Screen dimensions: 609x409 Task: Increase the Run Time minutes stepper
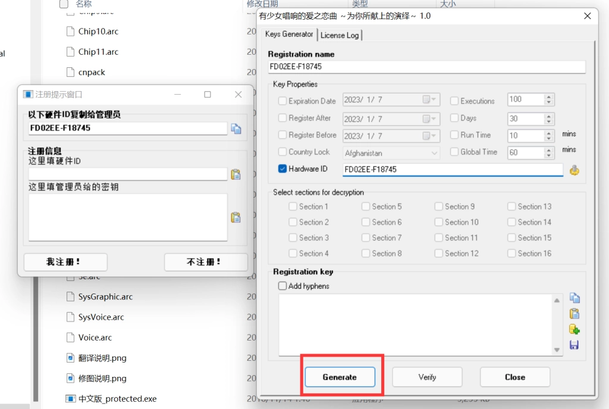(x=549, y=133)
